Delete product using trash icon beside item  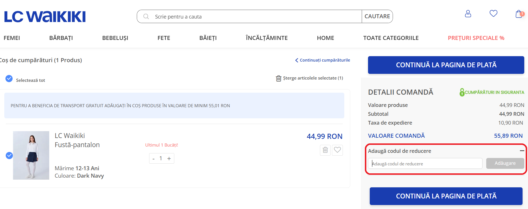coord(325,150)
